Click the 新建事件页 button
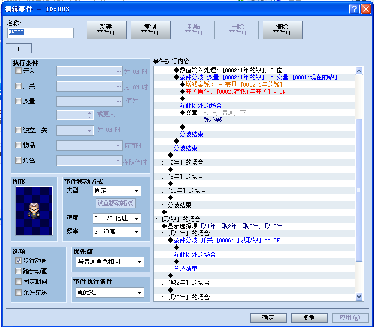This screenshot has width=374, height=327. (106, 30)
